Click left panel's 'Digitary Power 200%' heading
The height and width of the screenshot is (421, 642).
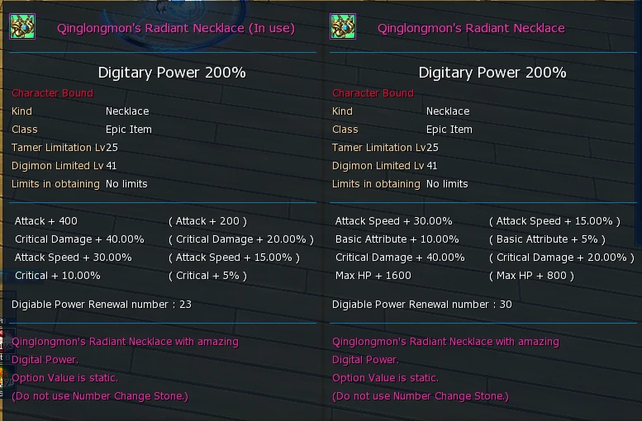tap(172, 73)
